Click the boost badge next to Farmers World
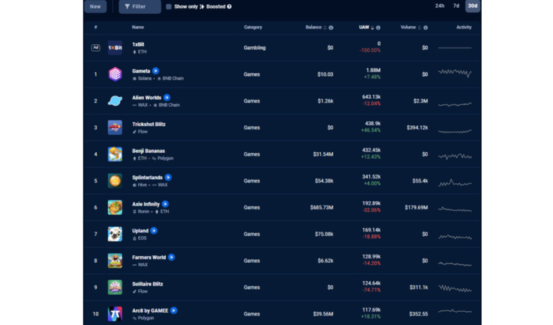The height and width of the screenshot is (325, 553). tap(171, 257)
